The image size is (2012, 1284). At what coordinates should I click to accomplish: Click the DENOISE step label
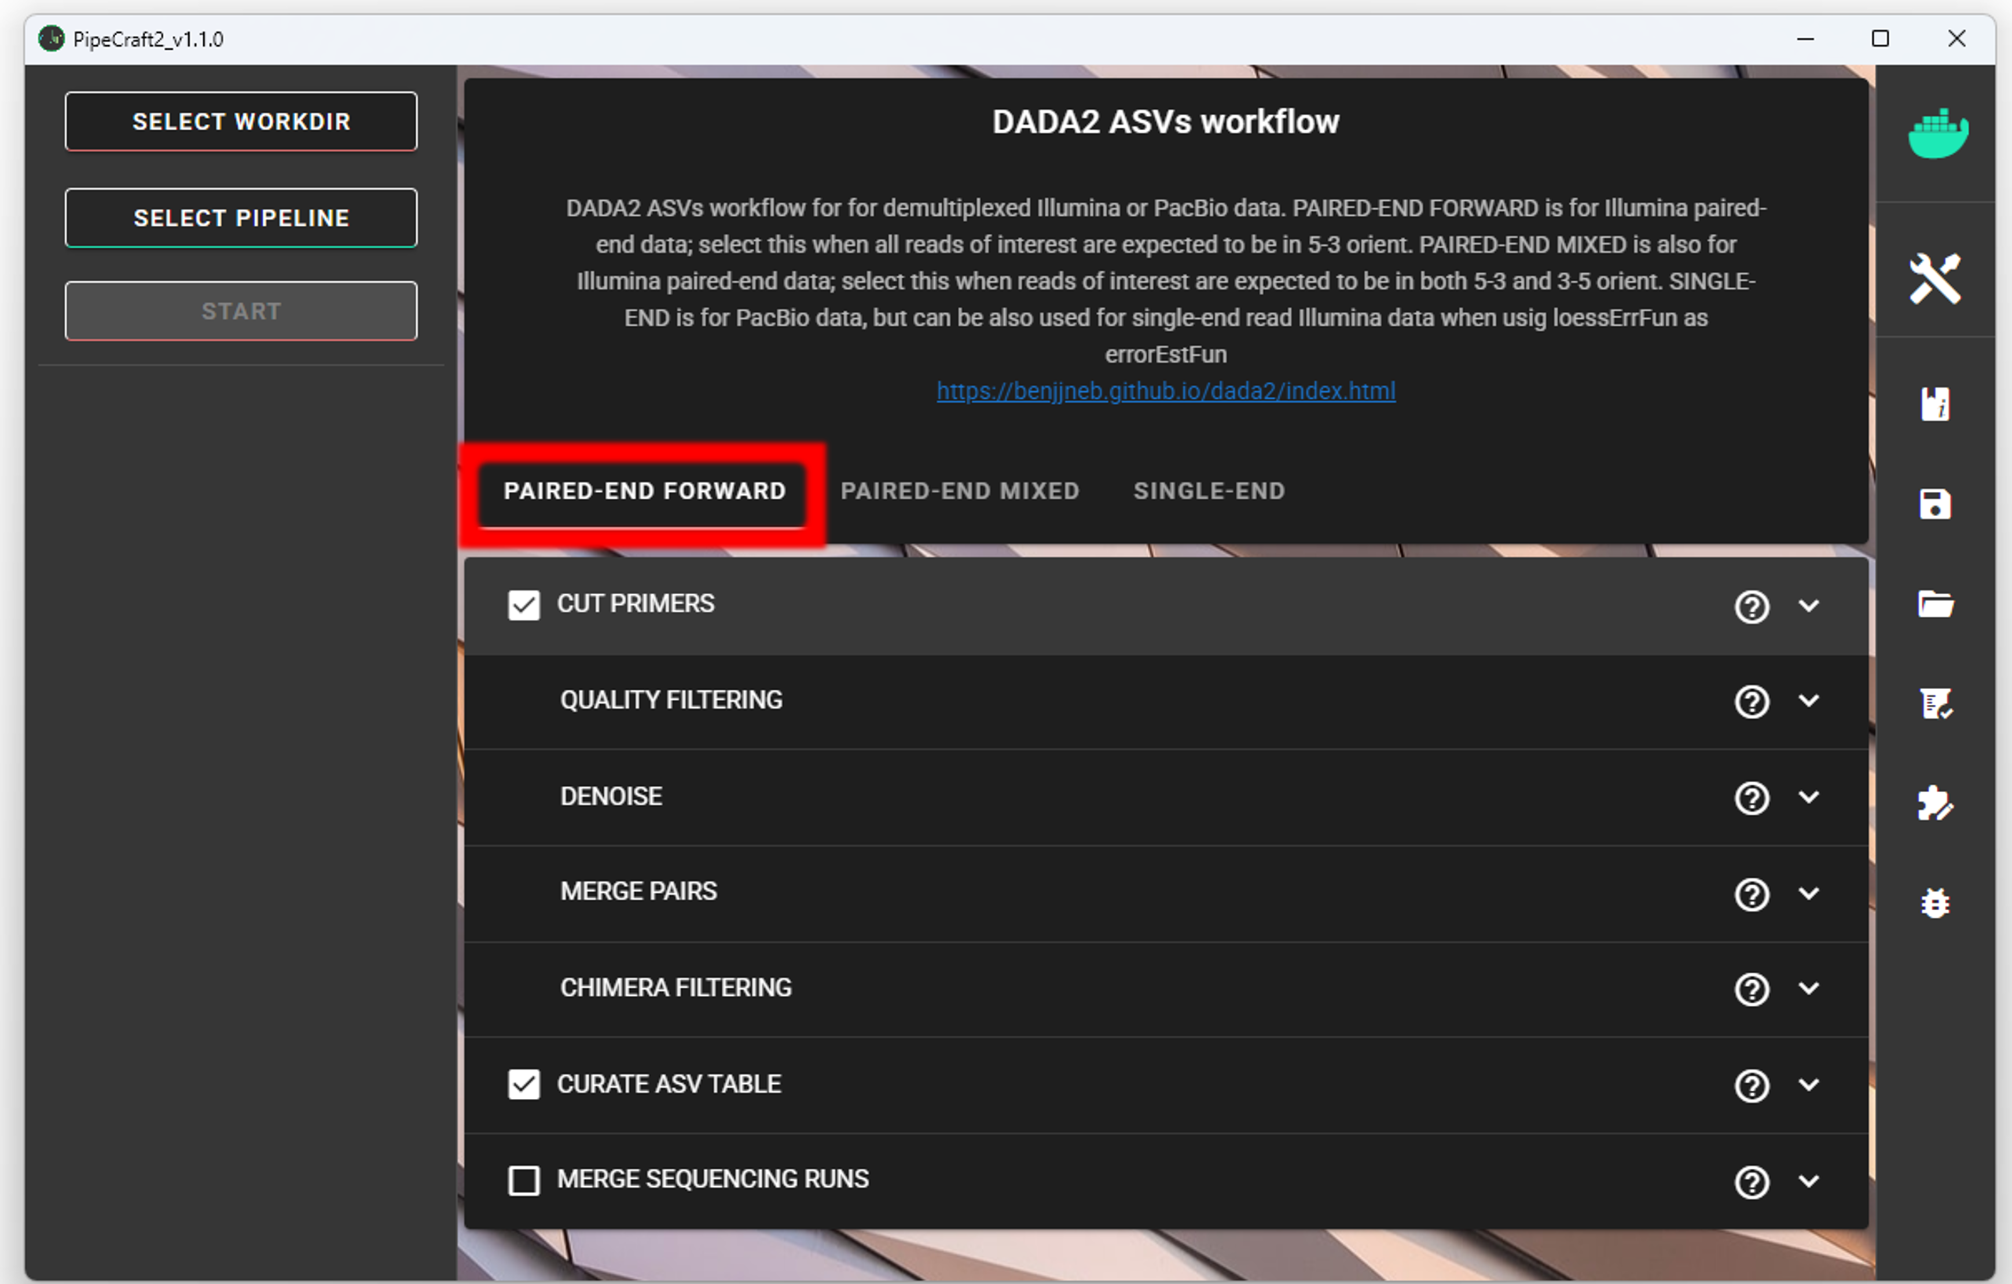coord(611,796)
